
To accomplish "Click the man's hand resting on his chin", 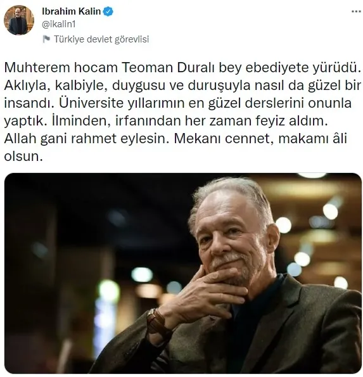I will (x=207, y=295).
